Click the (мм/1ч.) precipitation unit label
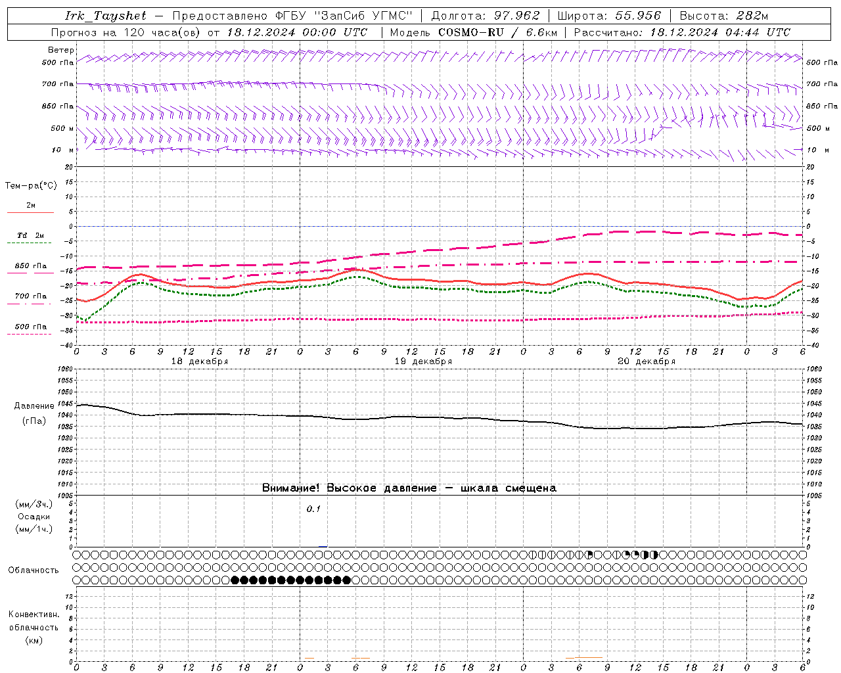This screenshot has width=841, height=673. (34, 529)
